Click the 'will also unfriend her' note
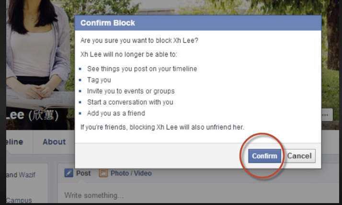 (x=162, y=127)
